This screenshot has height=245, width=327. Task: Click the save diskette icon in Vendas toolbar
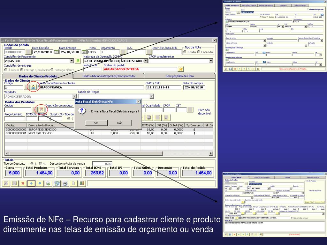pos(14,183)
